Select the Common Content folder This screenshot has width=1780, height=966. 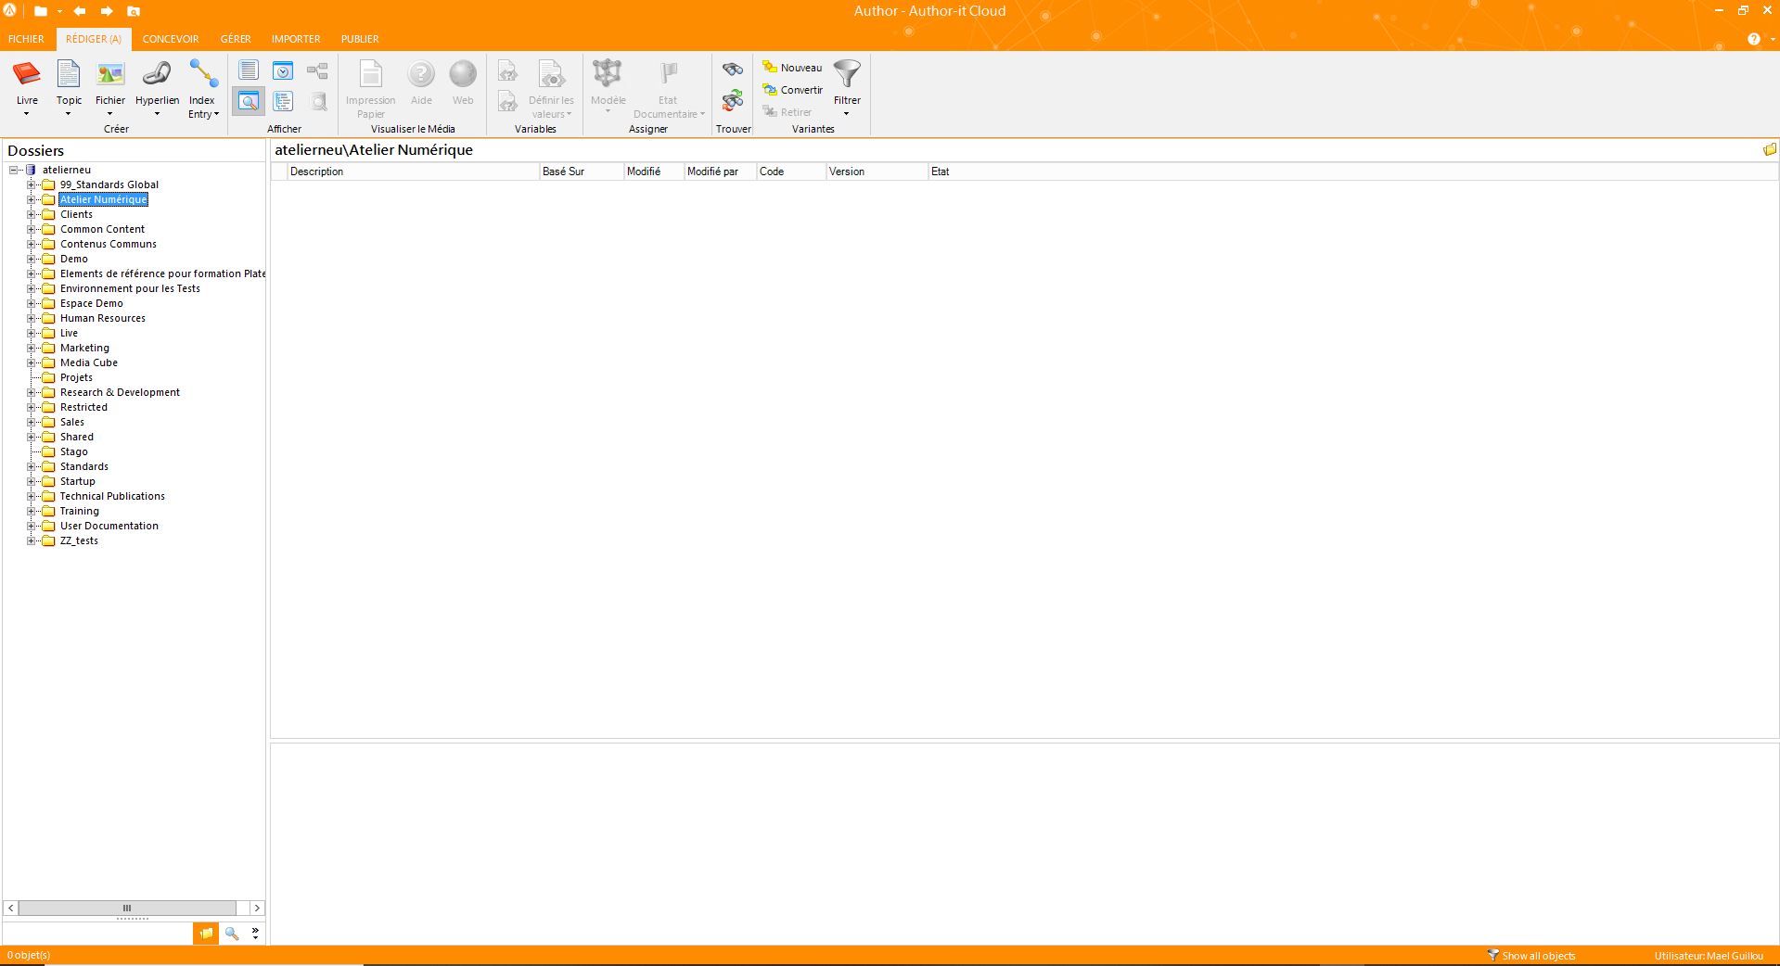(102, 229)
